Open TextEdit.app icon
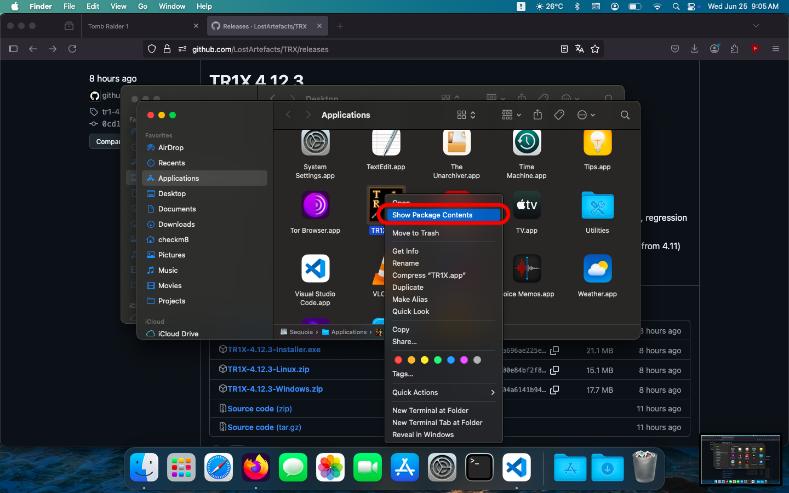 (386, 142)
